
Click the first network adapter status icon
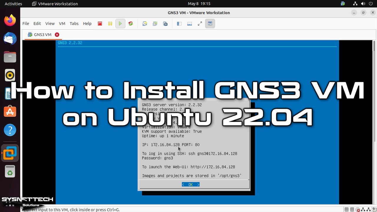coord(363,210)
